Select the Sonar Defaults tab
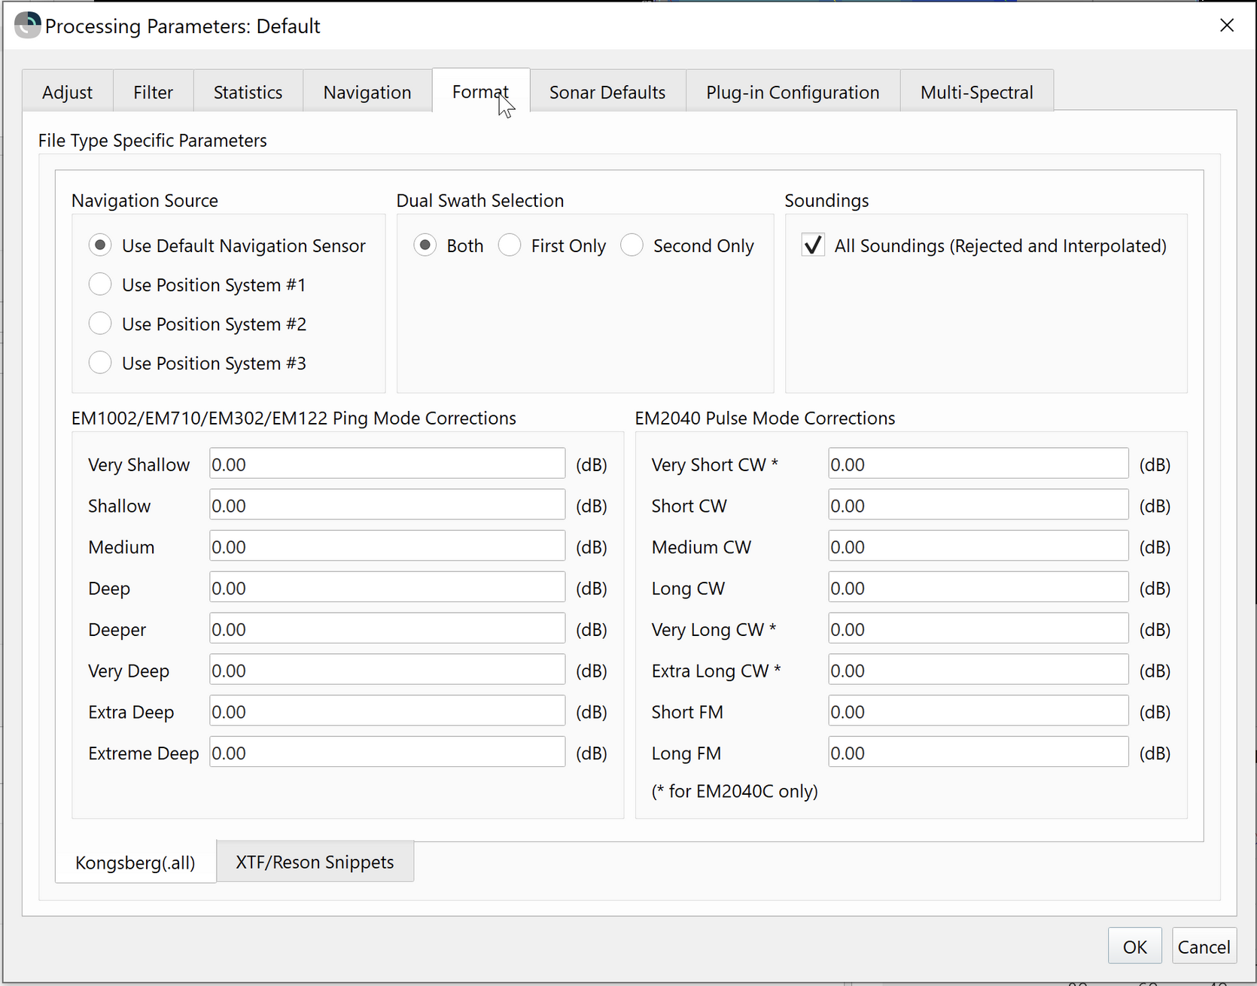This screenshot has width=1257, height=986. tap(607, 92)
